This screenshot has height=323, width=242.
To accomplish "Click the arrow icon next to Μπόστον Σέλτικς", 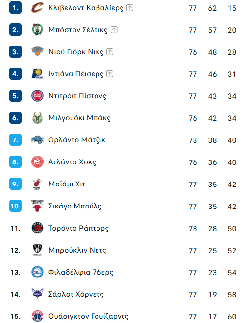I will pyautogui.click(x=114, y=30).
